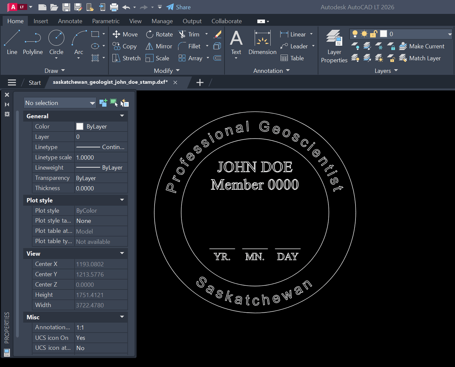
Task: Collapse the View section
Action: click(x=122, y=253)
